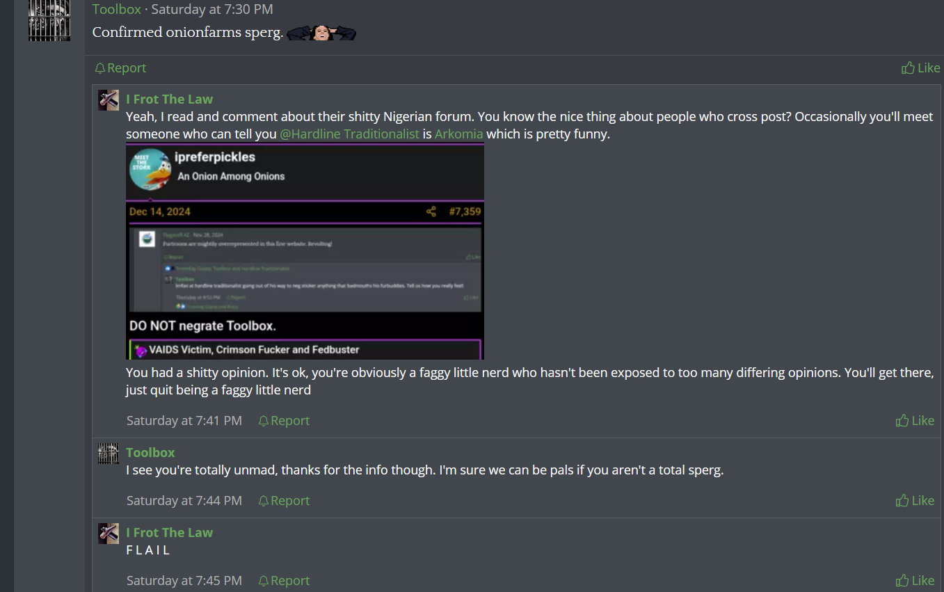The height and width of the screenshot is (592, 944).
Task: Open I Frot The Law's name on the F L A I L comment
Action: point(169,533)
